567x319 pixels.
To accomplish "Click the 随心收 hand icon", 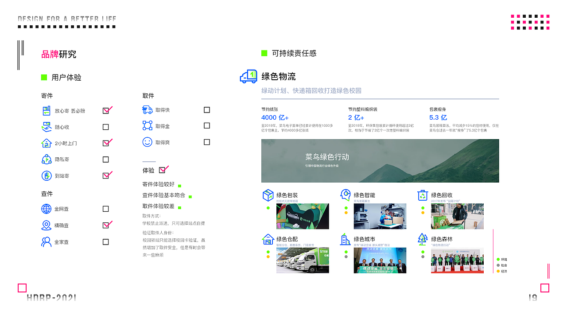I will point(47,127).
